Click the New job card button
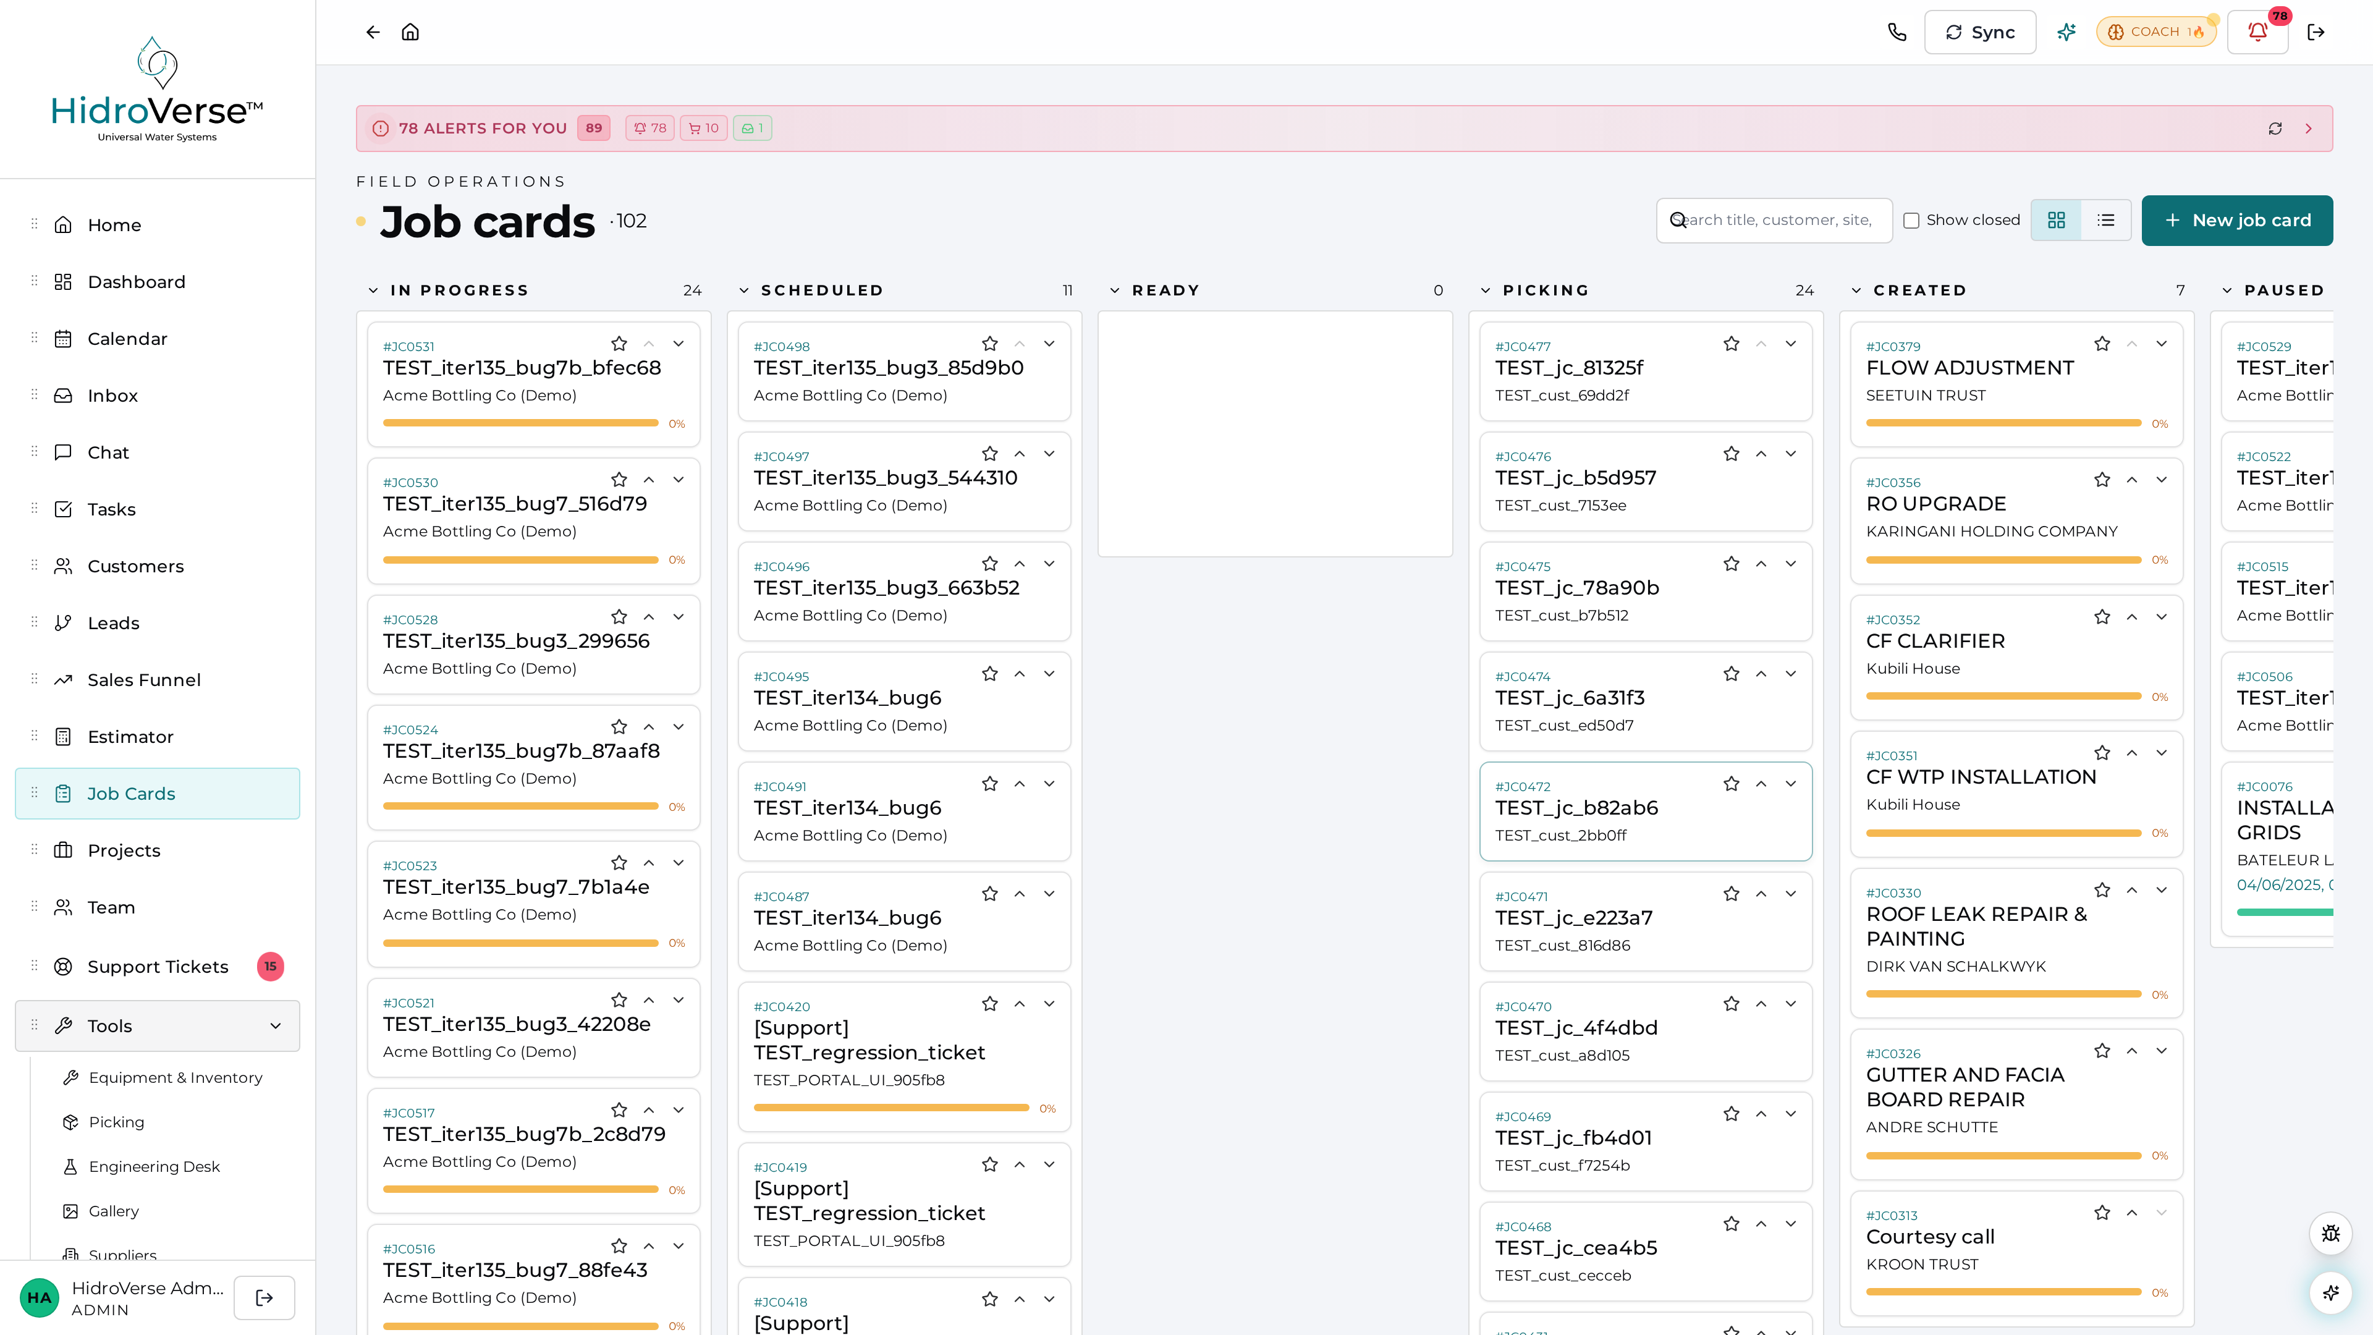 [x=2236, y=220]
